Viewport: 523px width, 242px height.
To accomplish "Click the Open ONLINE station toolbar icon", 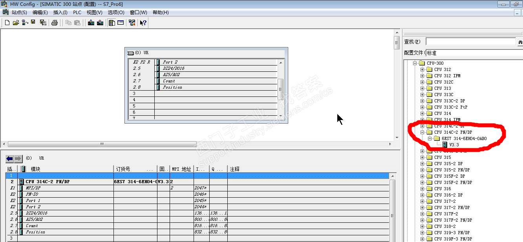I will 25,23.
